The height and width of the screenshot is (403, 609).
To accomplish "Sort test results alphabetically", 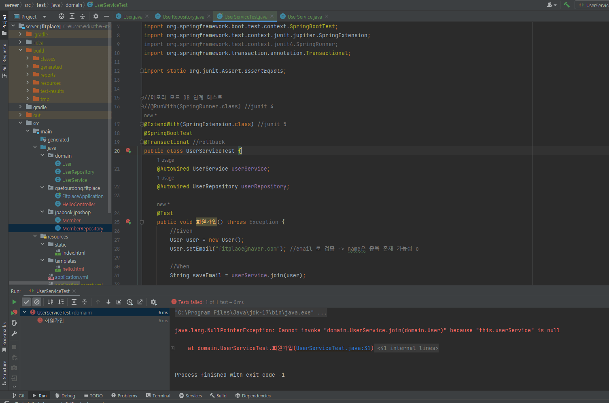I will click(x=50, y=302).
